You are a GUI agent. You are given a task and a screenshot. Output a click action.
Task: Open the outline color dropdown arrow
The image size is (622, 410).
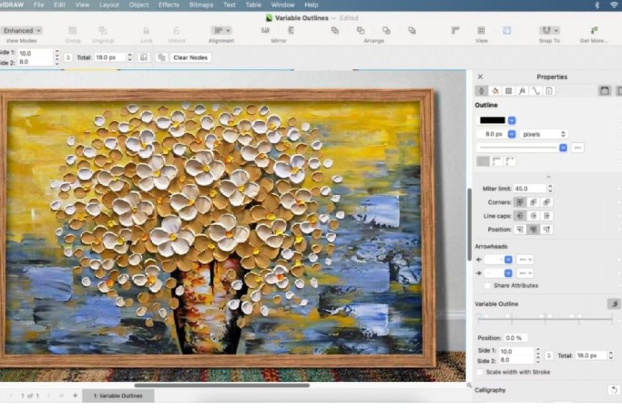pos(512,120)
